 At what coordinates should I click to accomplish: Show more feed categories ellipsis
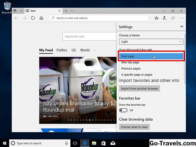(x=95, y=50)
